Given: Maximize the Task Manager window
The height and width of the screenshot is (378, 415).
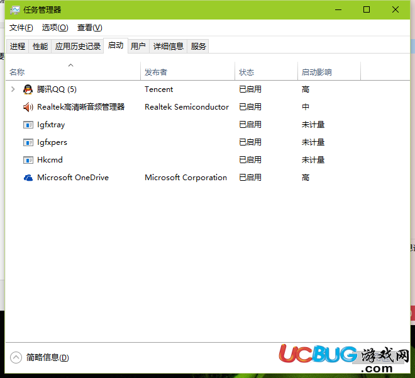Looking at the screenshot, I should [x=367, y=10].
